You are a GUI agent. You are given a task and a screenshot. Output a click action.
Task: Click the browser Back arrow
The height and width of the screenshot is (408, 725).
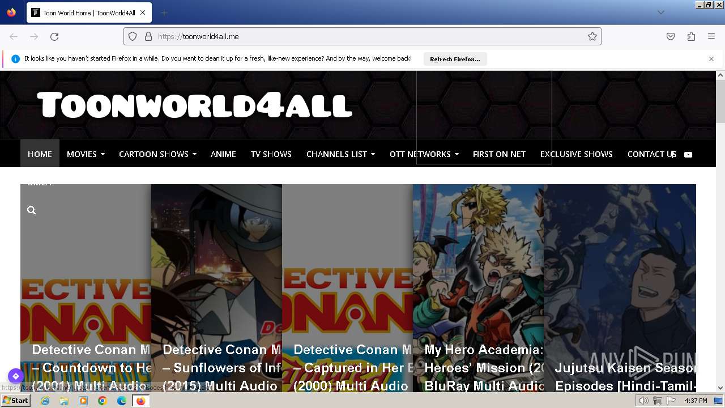(x=14, y=36)
